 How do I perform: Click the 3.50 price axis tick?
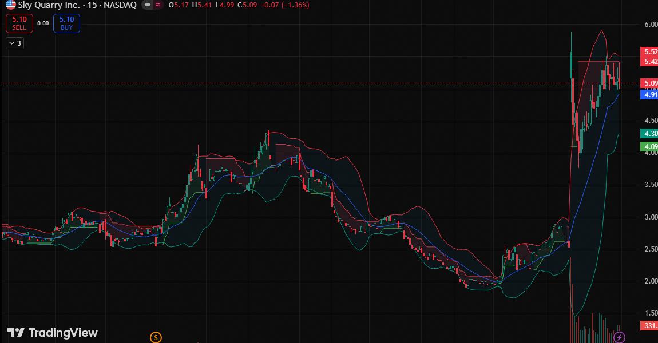pyautogui.click(x=651, y=185)
